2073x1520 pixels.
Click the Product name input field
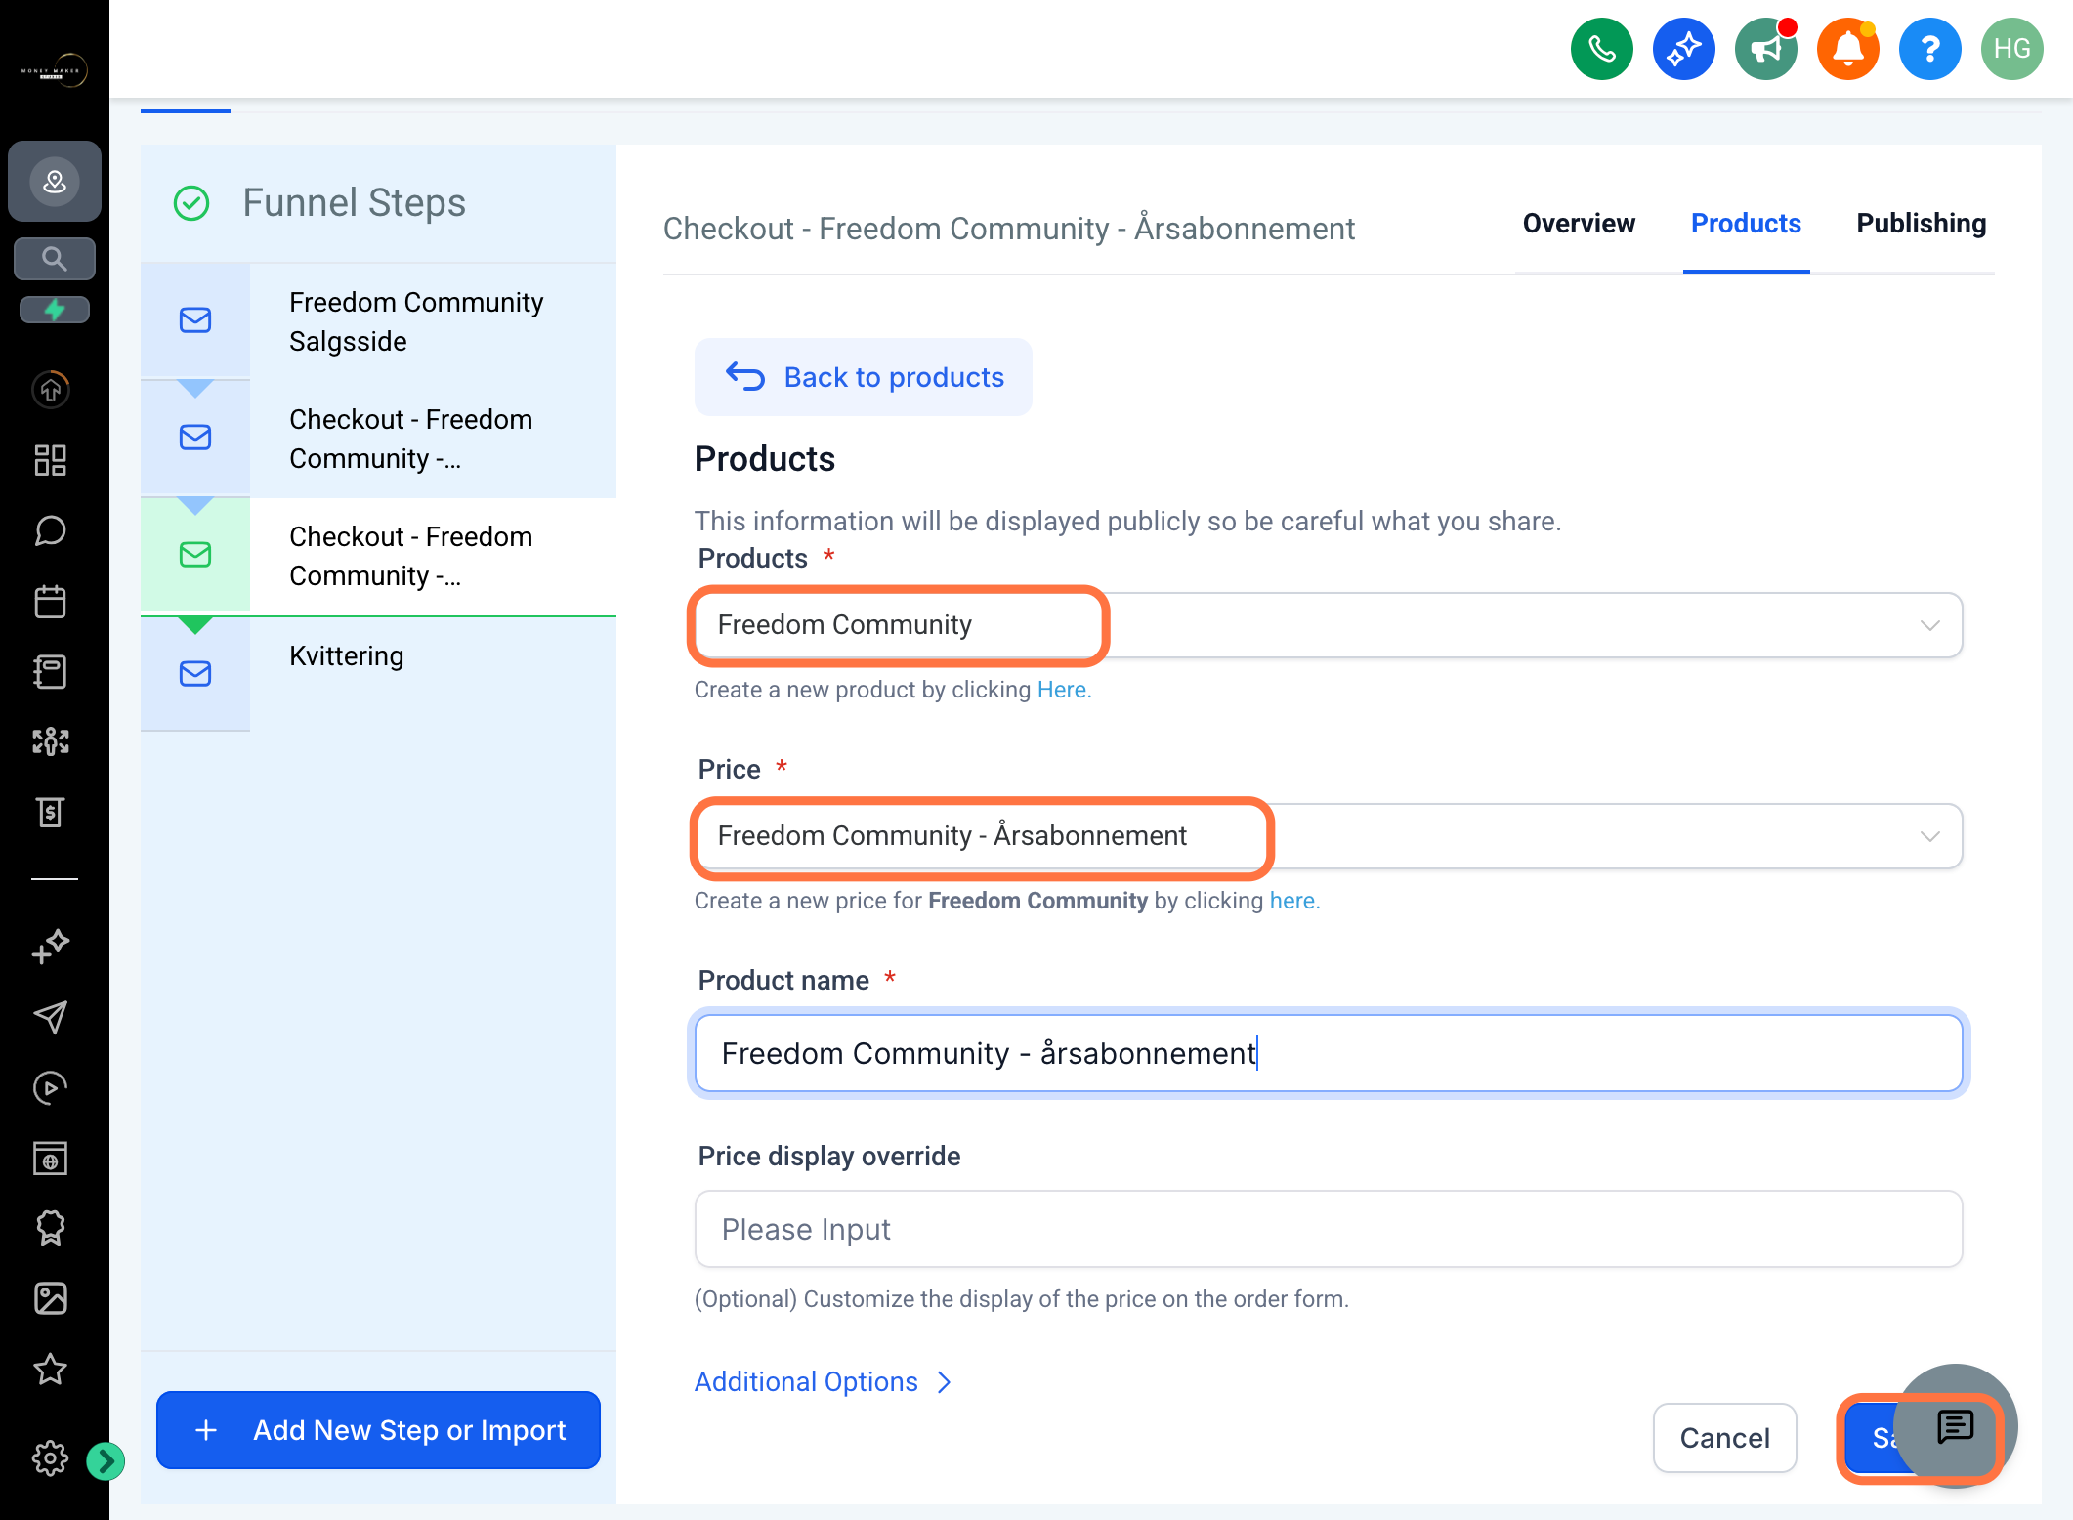[x=1329, y=1053]
